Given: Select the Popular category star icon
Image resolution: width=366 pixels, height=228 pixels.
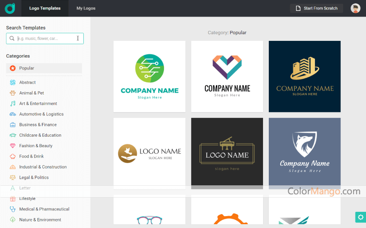Looking at the screenshot, I should point(13,68).
